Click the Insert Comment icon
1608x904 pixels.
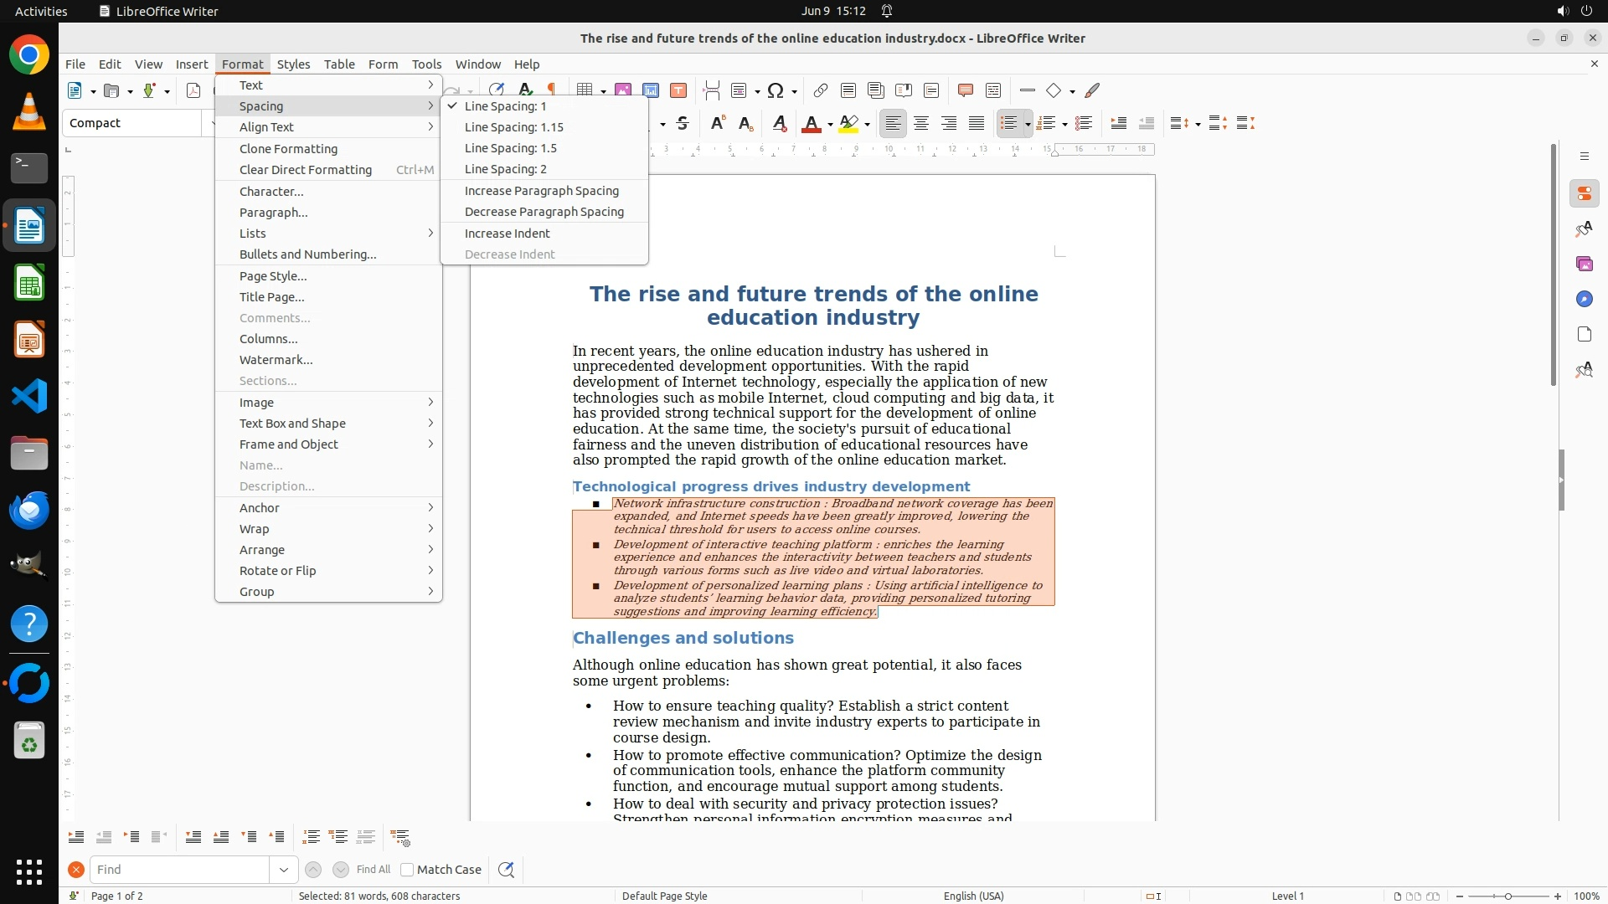pos(965,90)
